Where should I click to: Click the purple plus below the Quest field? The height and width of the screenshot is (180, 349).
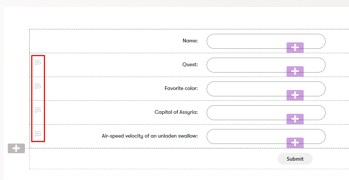(x=295, y=71)
